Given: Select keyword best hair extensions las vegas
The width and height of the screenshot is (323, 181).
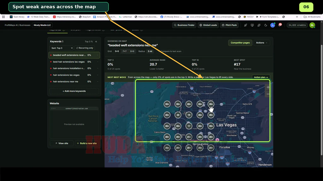Looking at the screenshot, I should (74, 62).
